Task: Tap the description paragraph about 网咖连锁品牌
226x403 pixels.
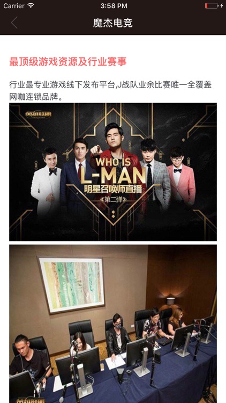Action: pyautogui.click(x=110, y=91)
